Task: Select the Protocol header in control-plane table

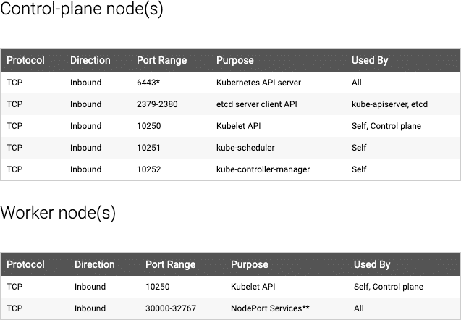Action: coord(25,60)
